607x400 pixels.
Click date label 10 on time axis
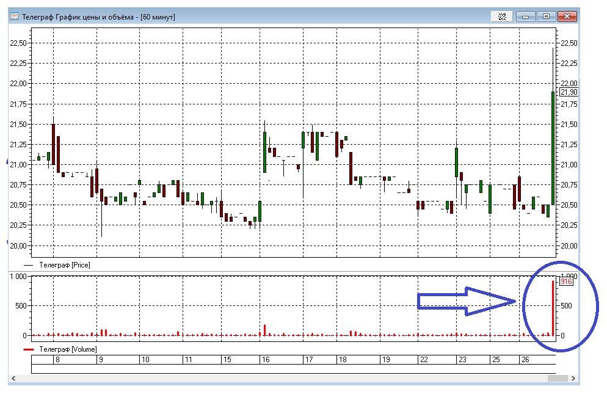coord(145,360)
